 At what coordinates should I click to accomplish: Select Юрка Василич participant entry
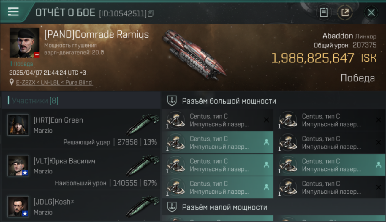coord(81,170)
